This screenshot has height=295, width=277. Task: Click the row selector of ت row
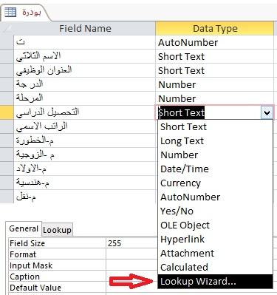point(7,42)
